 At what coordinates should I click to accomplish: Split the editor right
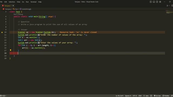point(172,6)
